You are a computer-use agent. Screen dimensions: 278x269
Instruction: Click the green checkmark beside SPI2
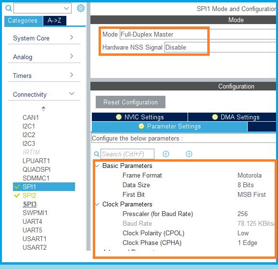coord(17,195)
